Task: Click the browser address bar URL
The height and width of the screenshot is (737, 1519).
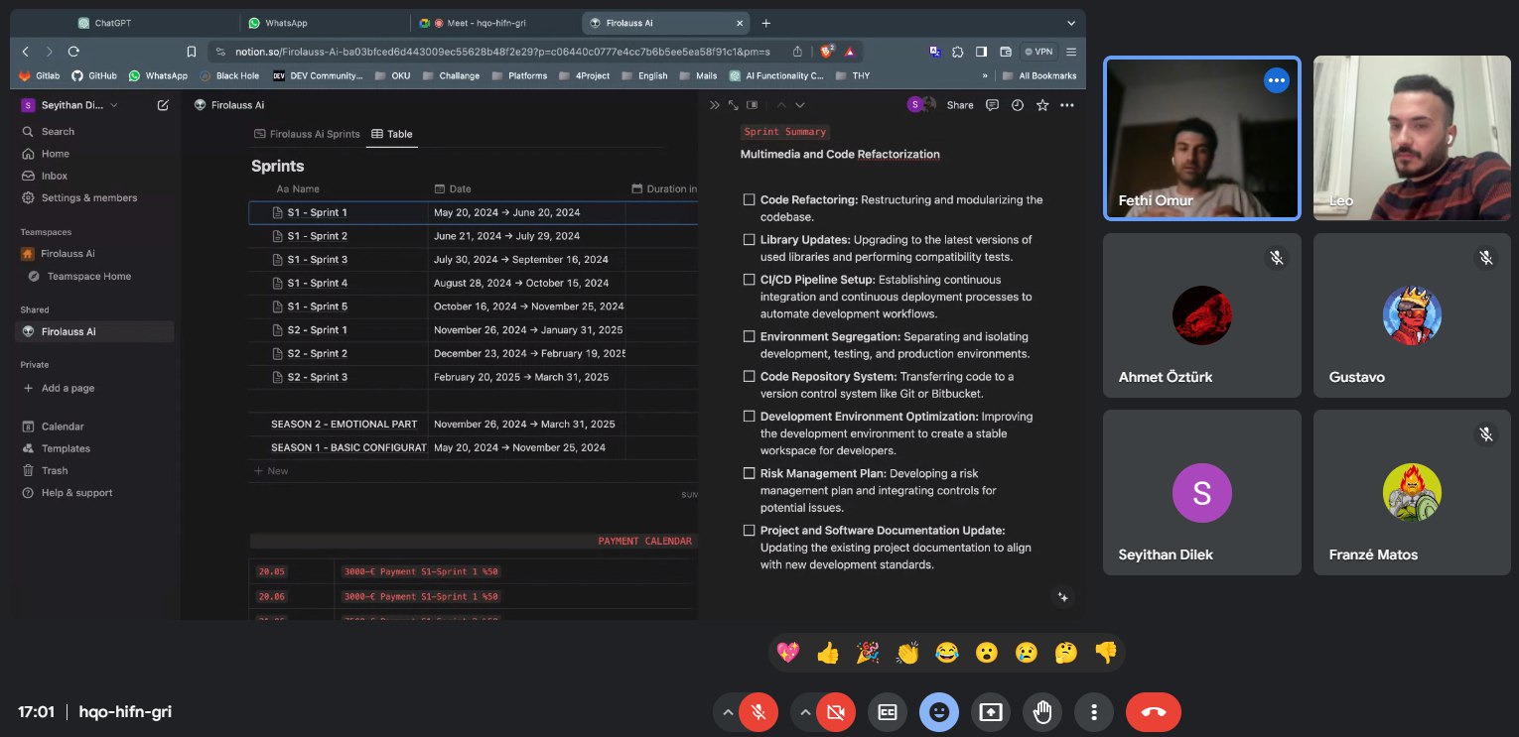Action: pyautogui.click(x=502, y=52)
